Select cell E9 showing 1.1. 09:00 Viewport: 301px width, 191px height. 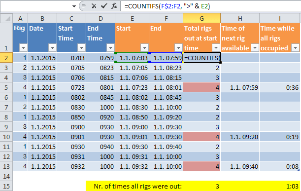(132, 127)
